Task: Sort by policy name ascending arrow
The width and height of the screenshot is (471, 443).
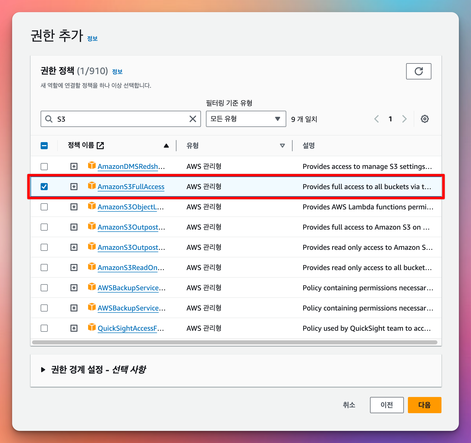Action: (x=166, y=146)
